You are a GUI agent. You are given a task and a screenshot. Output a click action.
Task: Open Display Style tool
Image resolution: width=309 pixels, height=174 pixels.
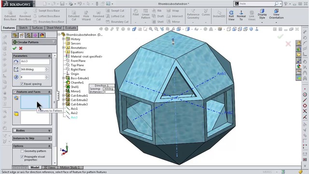tap(262, 14)
